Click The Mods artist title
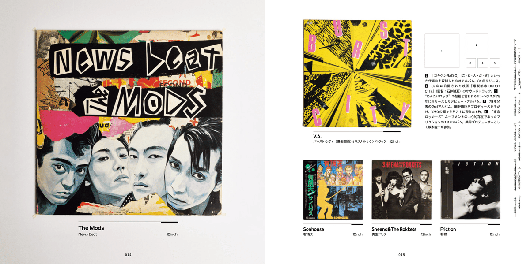The height and width of the screenshot is (264, 530). pyautogui.click(x=91, y=228)
